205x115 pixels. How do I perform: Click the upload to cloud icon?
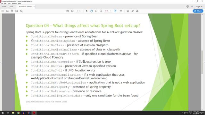[x=7, y=11]
